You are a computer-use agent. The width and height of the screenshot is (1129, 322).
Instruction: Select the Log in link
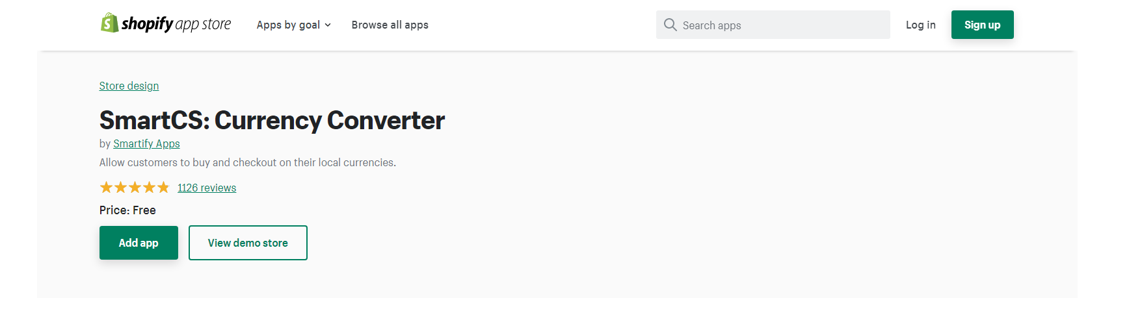tap(920, 25)
